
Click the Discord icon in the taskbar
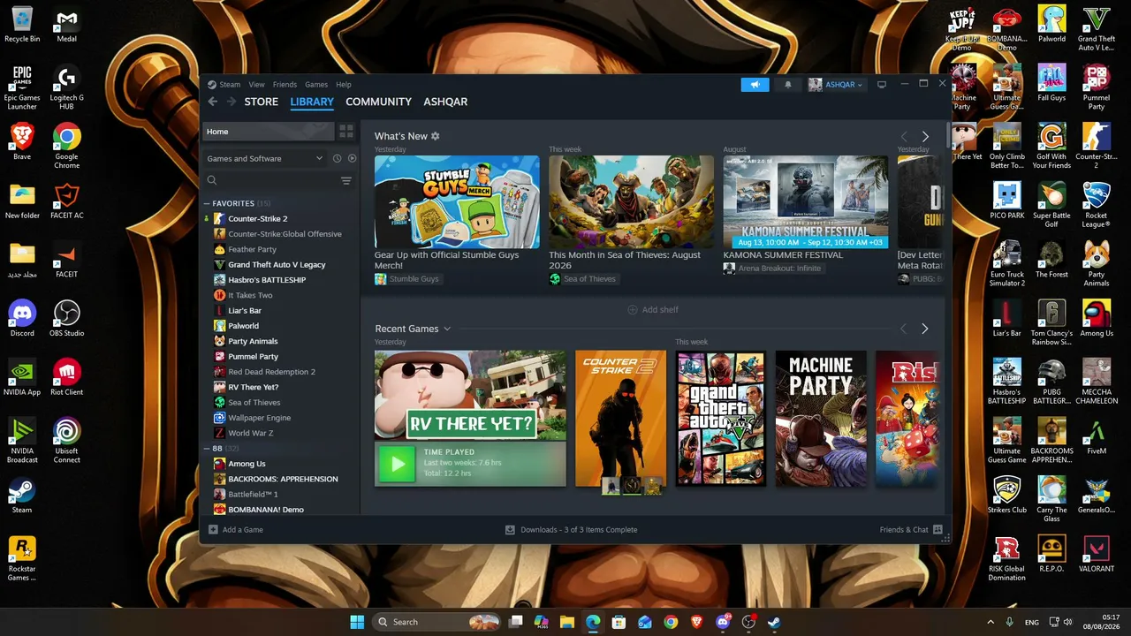(723, 622)
